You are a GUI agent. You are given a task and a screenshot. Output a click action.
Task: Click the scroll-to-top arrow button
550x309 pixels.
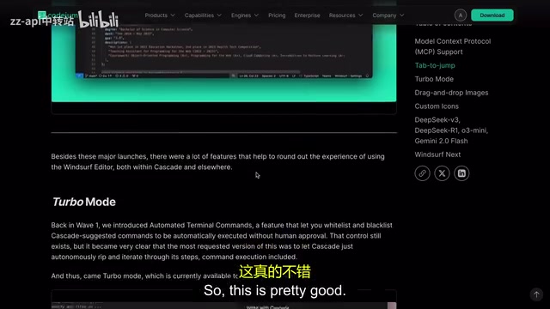click(x=536, y=294)
